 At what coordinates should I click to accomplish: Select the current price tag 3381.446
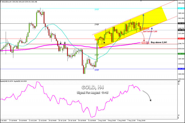pos(181,30)
